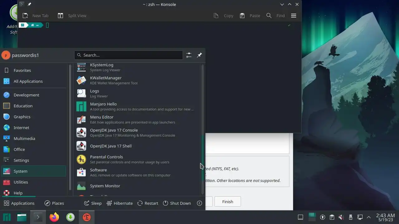Open Add/Remove Software taskbar icon
The image size is (399, 224).
pos(70,217)
